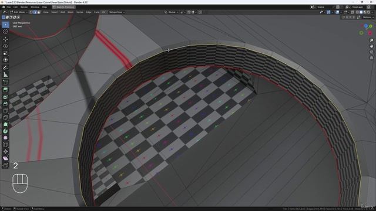376x211 pixels.
Task: Switch to material preview shading
Action: pos(365,12)
